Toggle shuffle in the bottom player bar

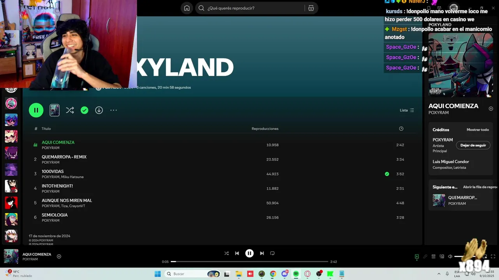click(226, 253)
